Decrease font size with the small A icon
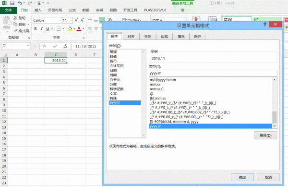The width and height of the screenshot is (288, 187). [x=82, y=20]
